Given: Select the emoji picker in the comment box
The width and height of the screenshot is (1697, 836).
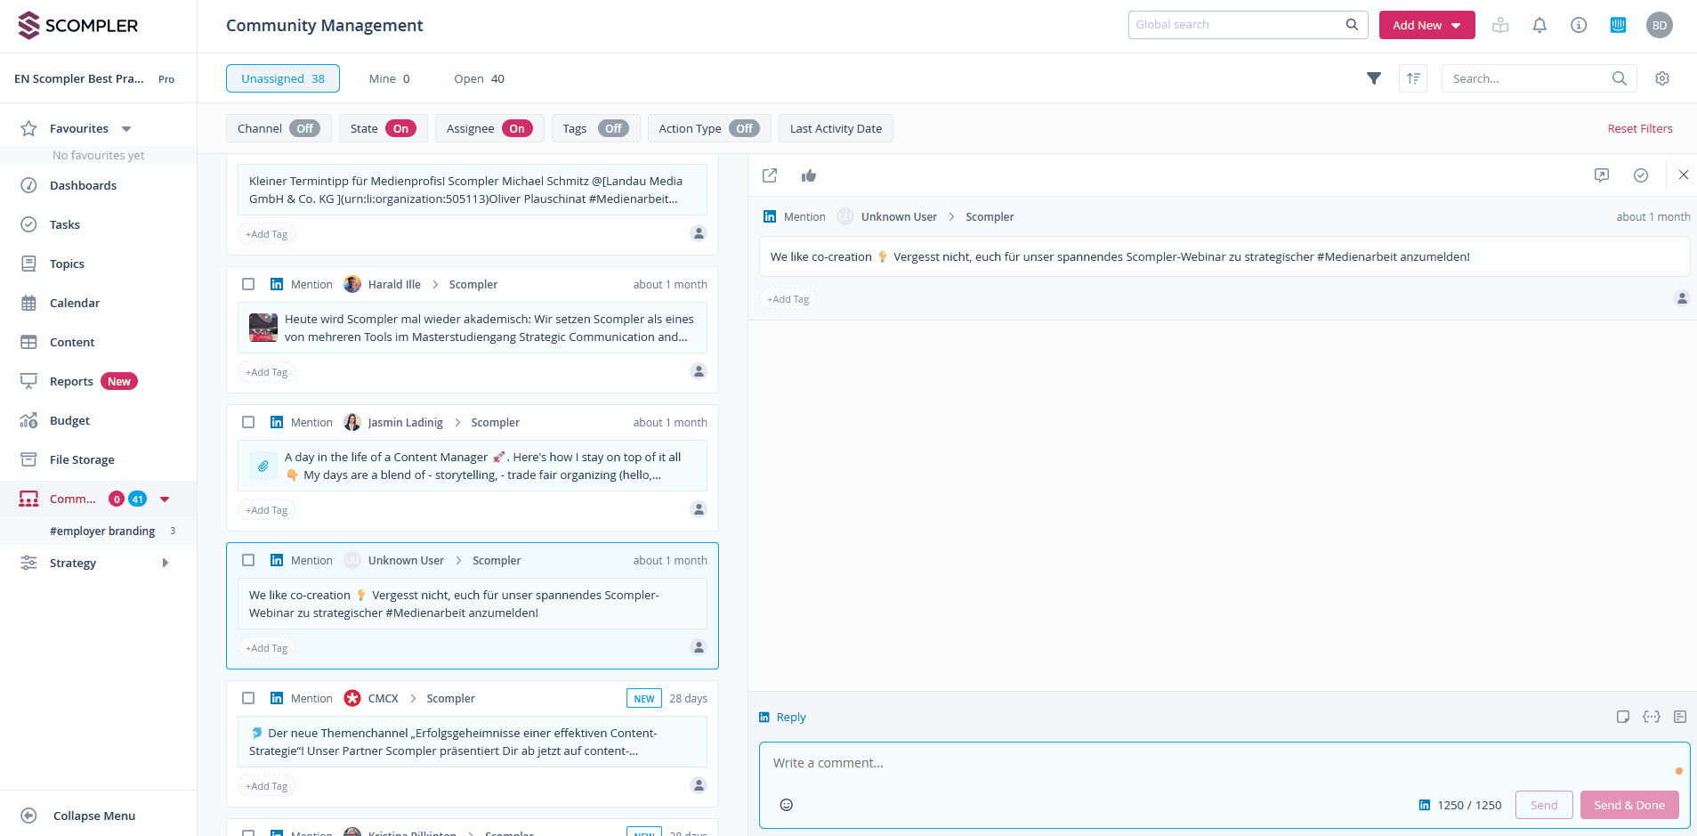Looking at the screenshot, I should (786, 804).
